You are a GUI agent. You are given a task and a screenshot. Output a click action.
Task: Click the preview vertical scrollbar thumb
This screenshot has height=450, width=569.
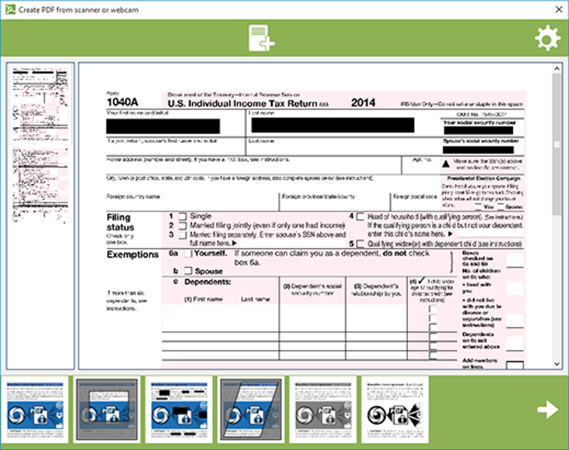point(557,144)
